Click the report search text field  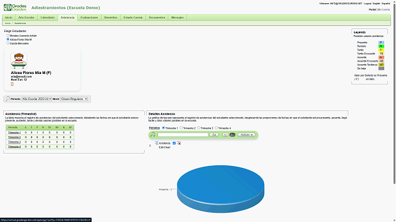[x=183, y=135]
